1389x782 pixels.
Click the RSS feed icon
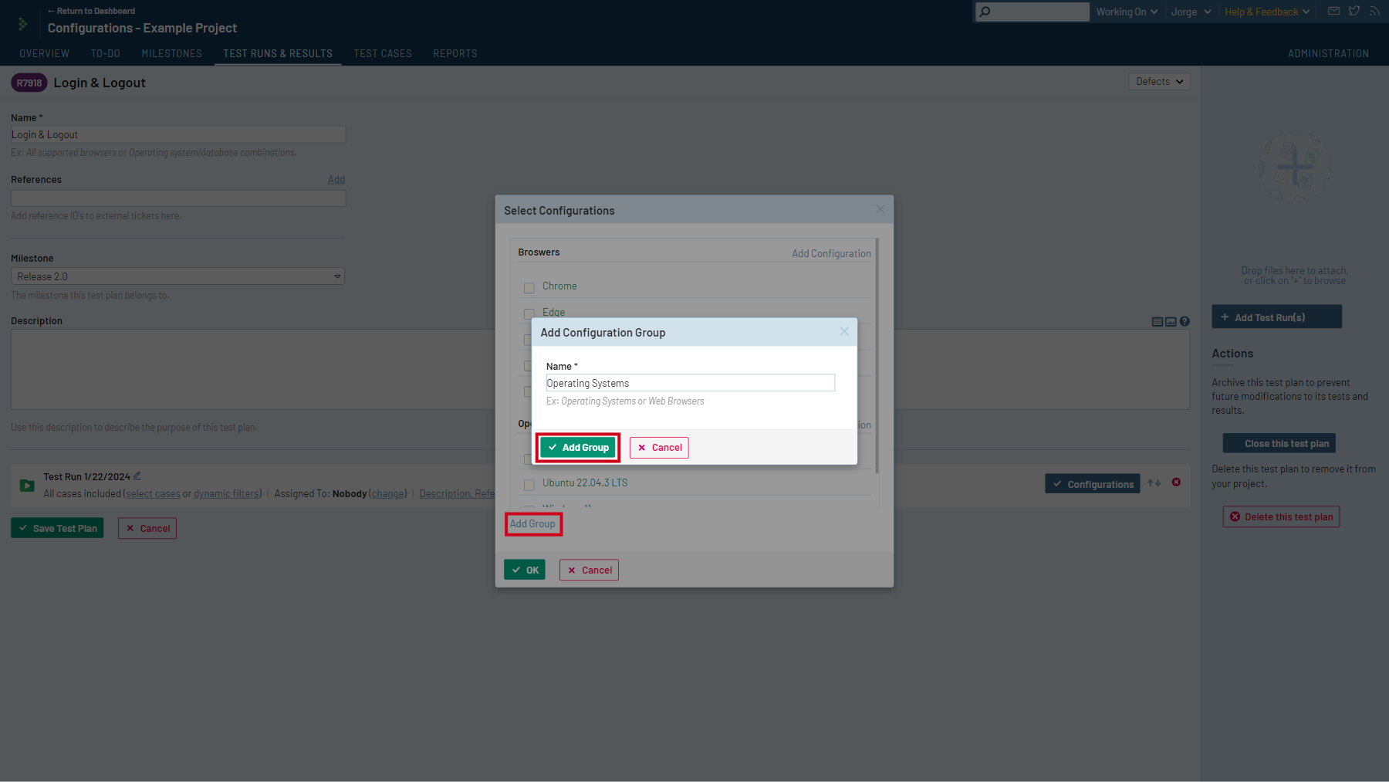tap(1374, 12)
